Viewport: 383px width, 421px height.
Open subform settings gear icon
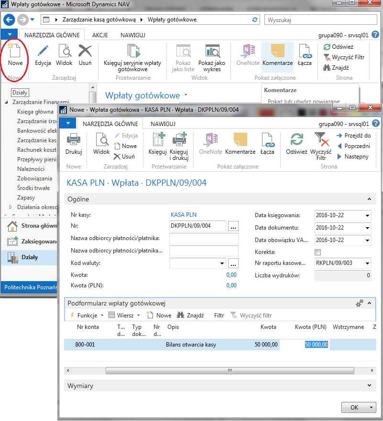pyautogui.click(x=360, y=304)
